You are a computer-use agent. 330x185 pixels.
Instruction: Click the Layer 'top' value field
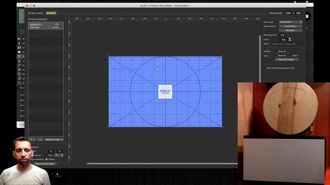(284, 40)
